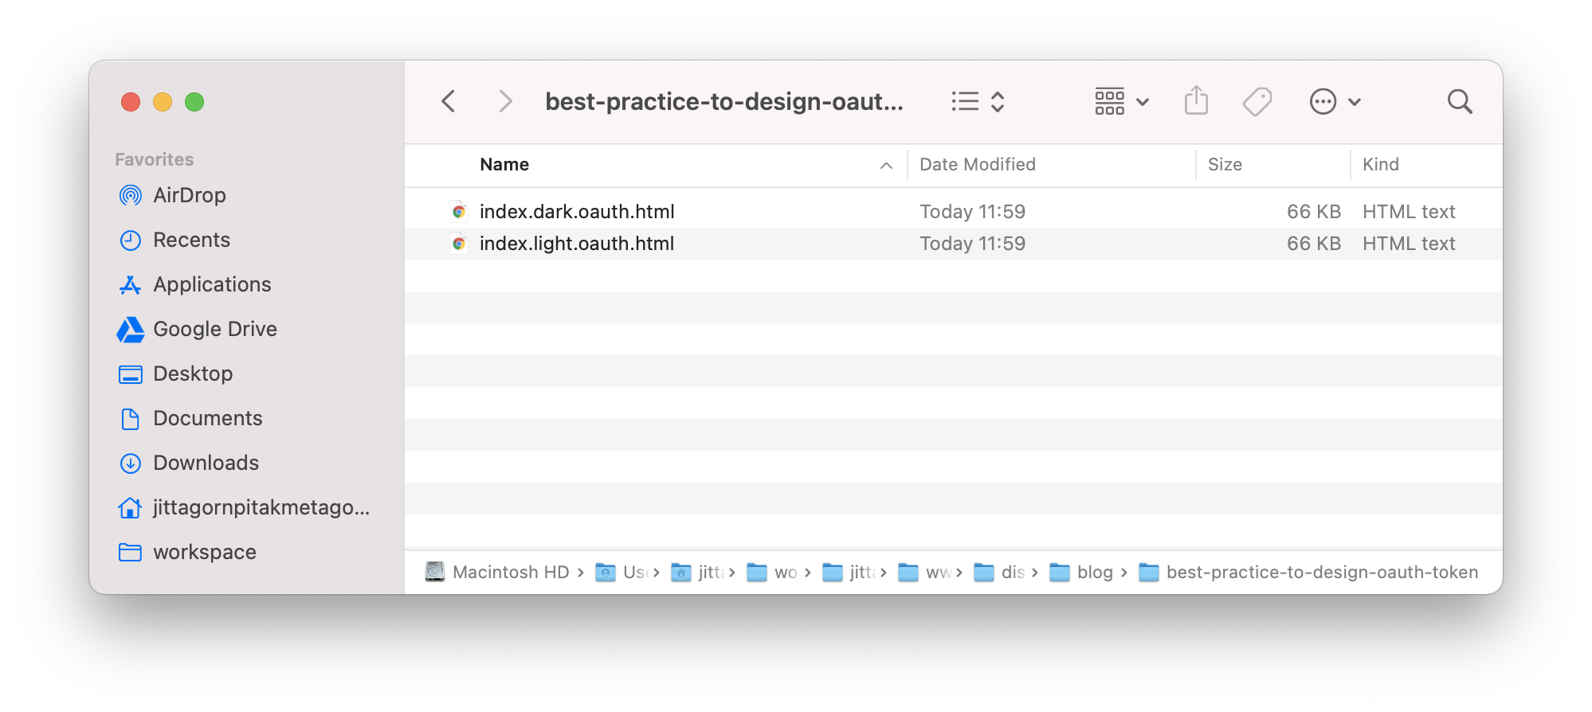Select the index.light.oauth.html file row
Viewport: 1592px width, 712px height.
click(x=577, y=244)
